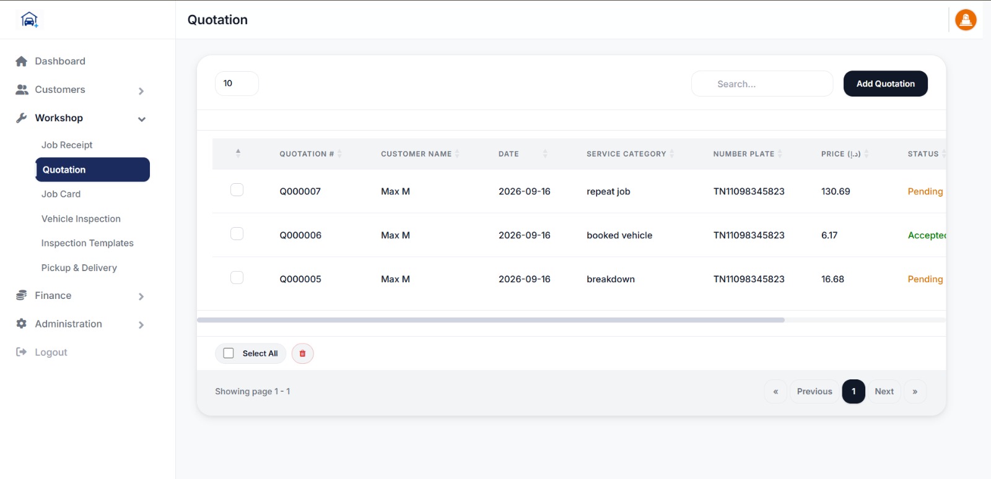Open the rows-per-page dropdown showing 10
The width and height of the screenshot is (991, 479).
[237, 84]
